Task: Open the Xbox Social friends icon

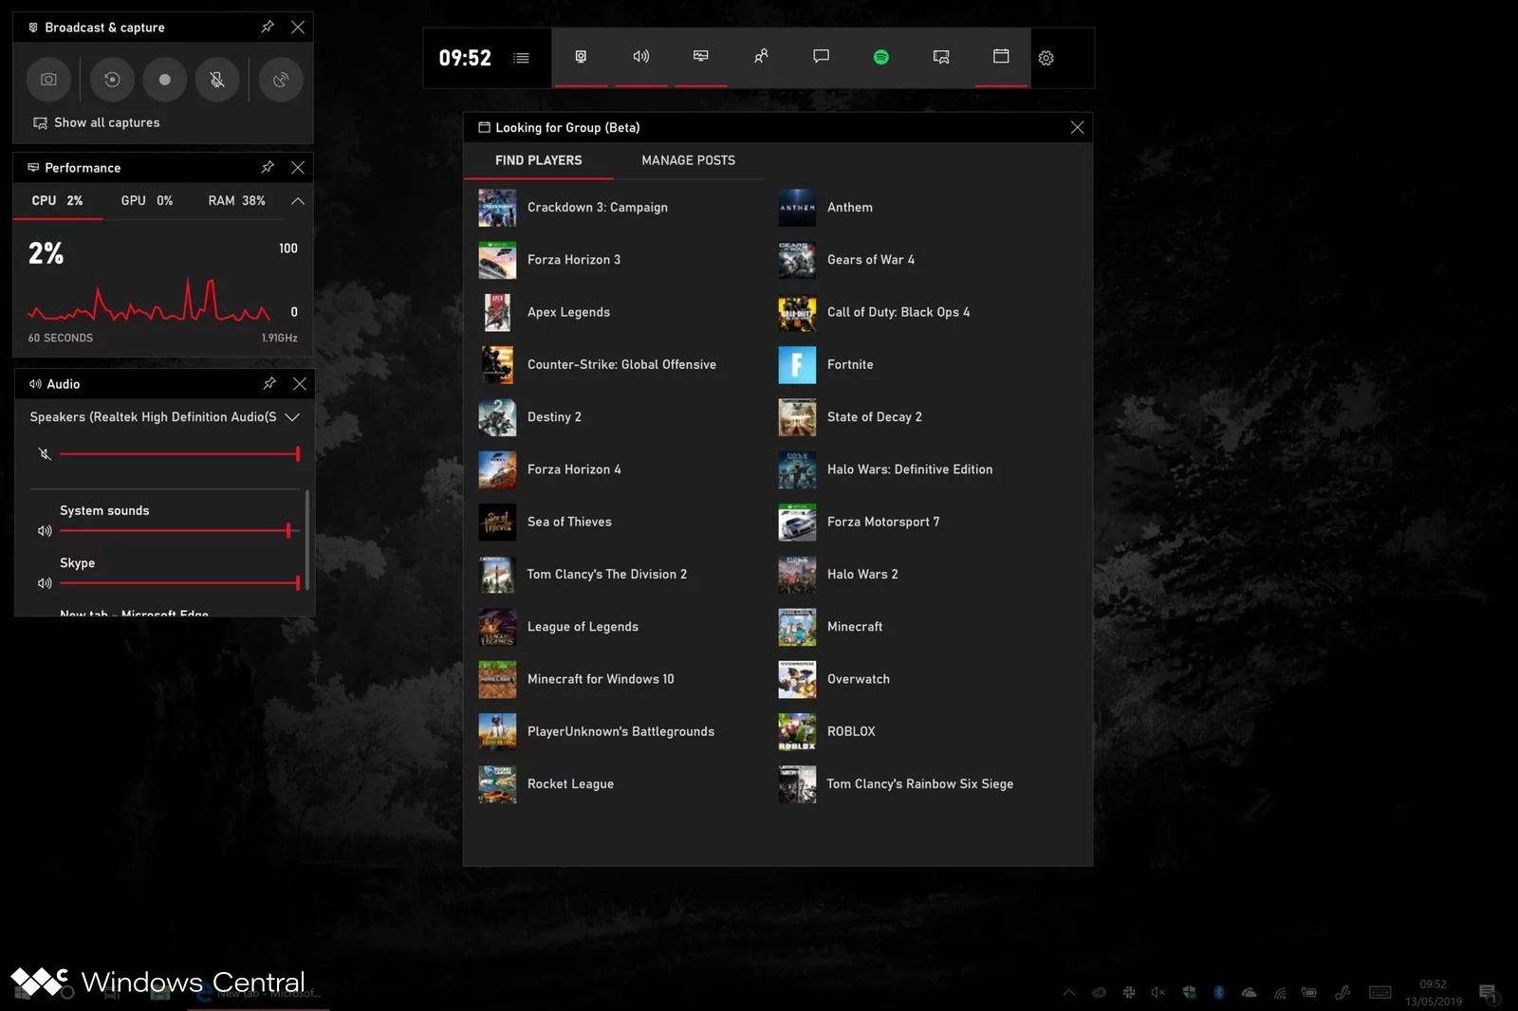Action: point(761,58)
